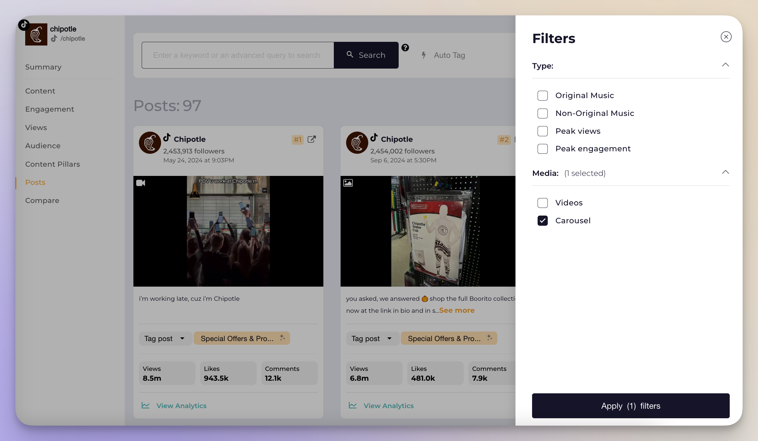Open post #1 via external link icon
The width and height of the screenshot is (758, 441).
point(311,139)
